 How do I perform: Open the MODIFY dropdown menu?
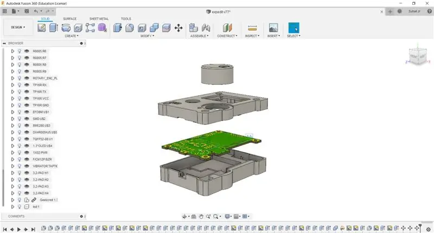pos(147,36)
